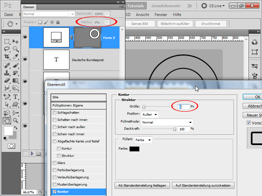Open the Füllart dropdown set to Farbe
This screenshot has width=262, height=196.
[x=143, y=140]
